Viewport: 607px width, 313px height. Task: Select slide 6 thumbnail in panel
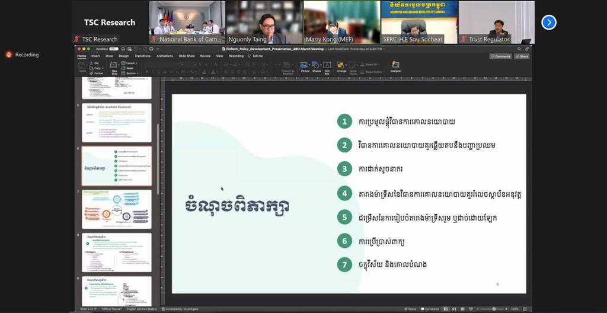point(117,166)
